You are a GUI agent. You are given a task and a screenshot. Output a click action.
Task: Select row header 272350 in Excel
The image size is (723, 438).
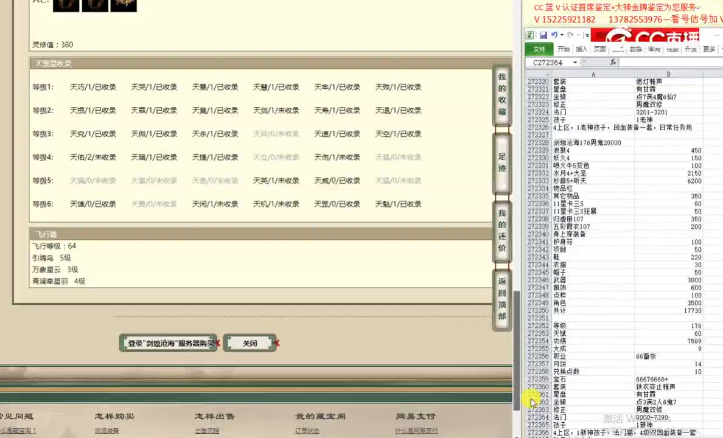point(538,310)
